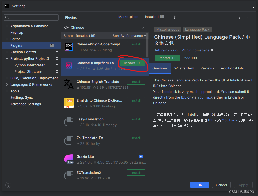The height and width of the screenshot is (196, 258).
Task: Select Settings Sync in the tree
Action: coord(22,97)
